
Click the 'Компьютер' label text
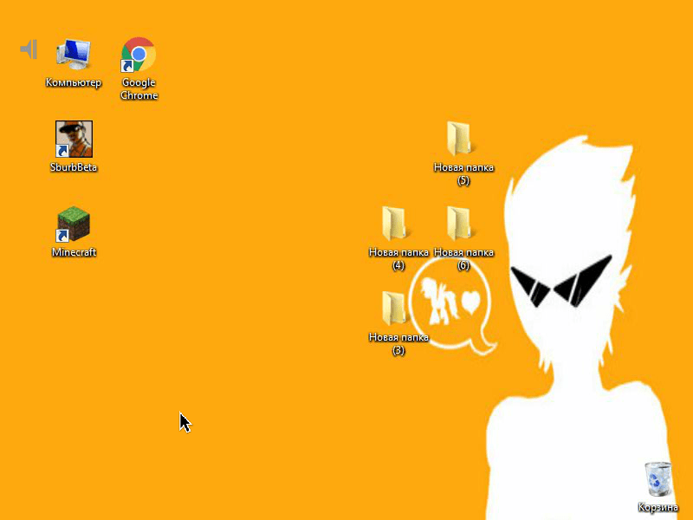coord(74,82)
